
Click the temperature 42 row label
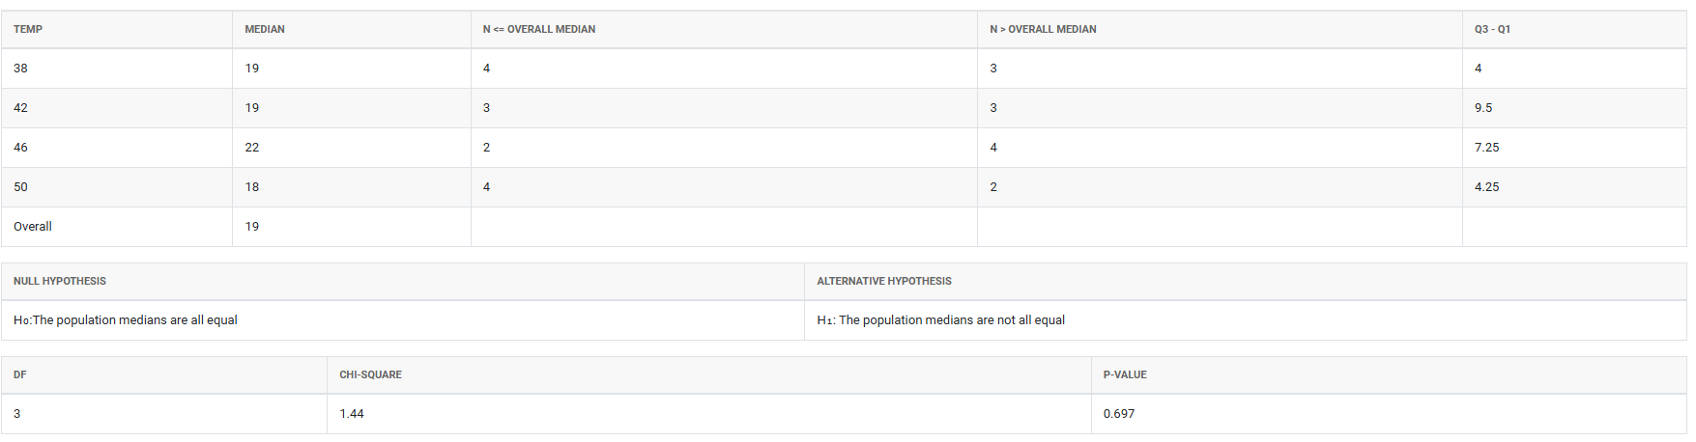pos(20,108)
